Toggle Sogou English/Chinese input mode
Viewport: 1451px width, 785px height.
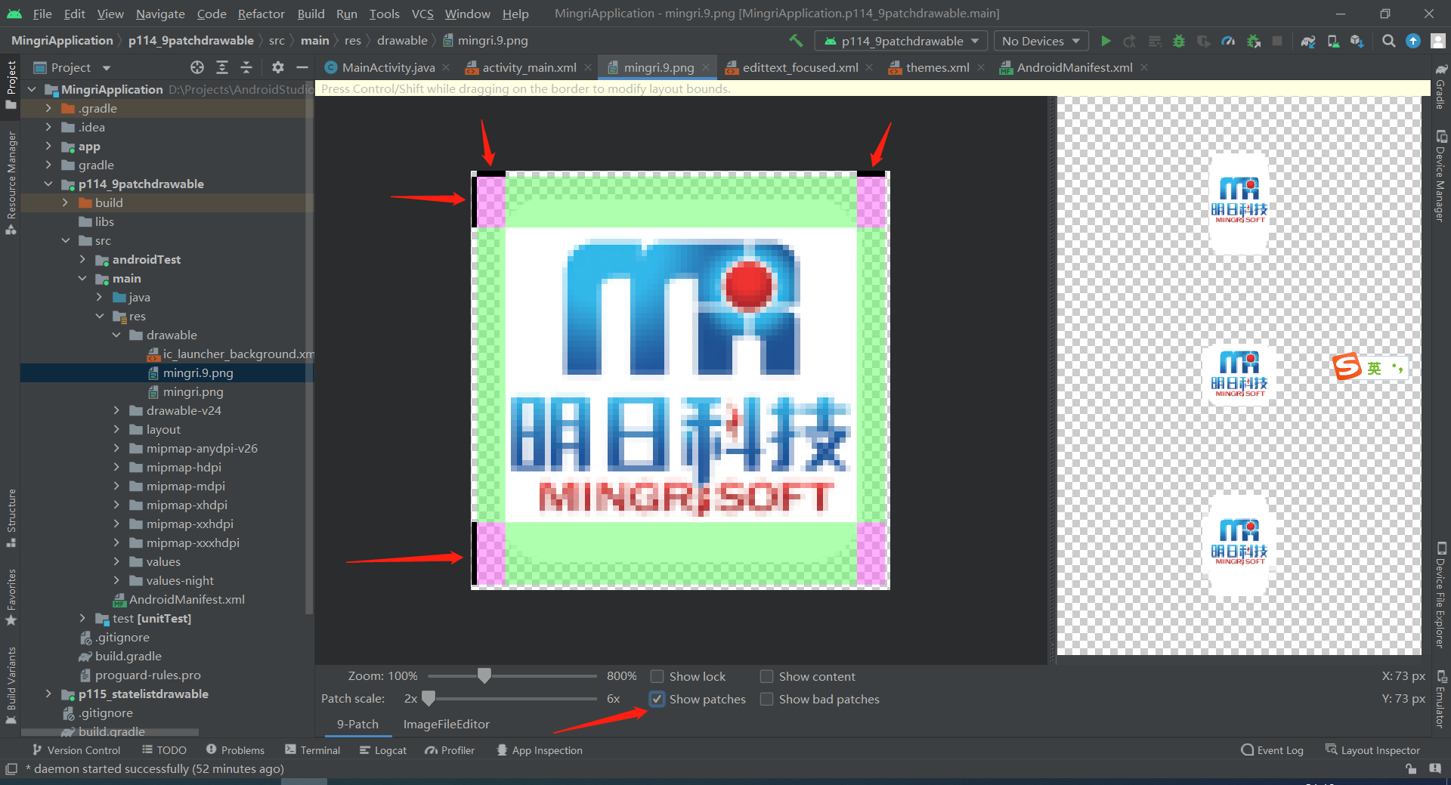point(1374,368)
